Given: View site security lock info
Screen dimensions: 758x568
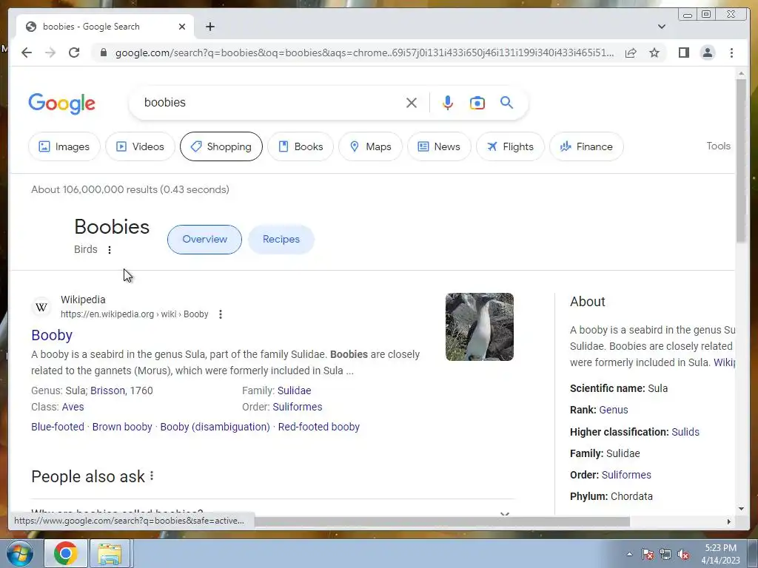Looking at the screenshot, I should (x=103, y=53).
